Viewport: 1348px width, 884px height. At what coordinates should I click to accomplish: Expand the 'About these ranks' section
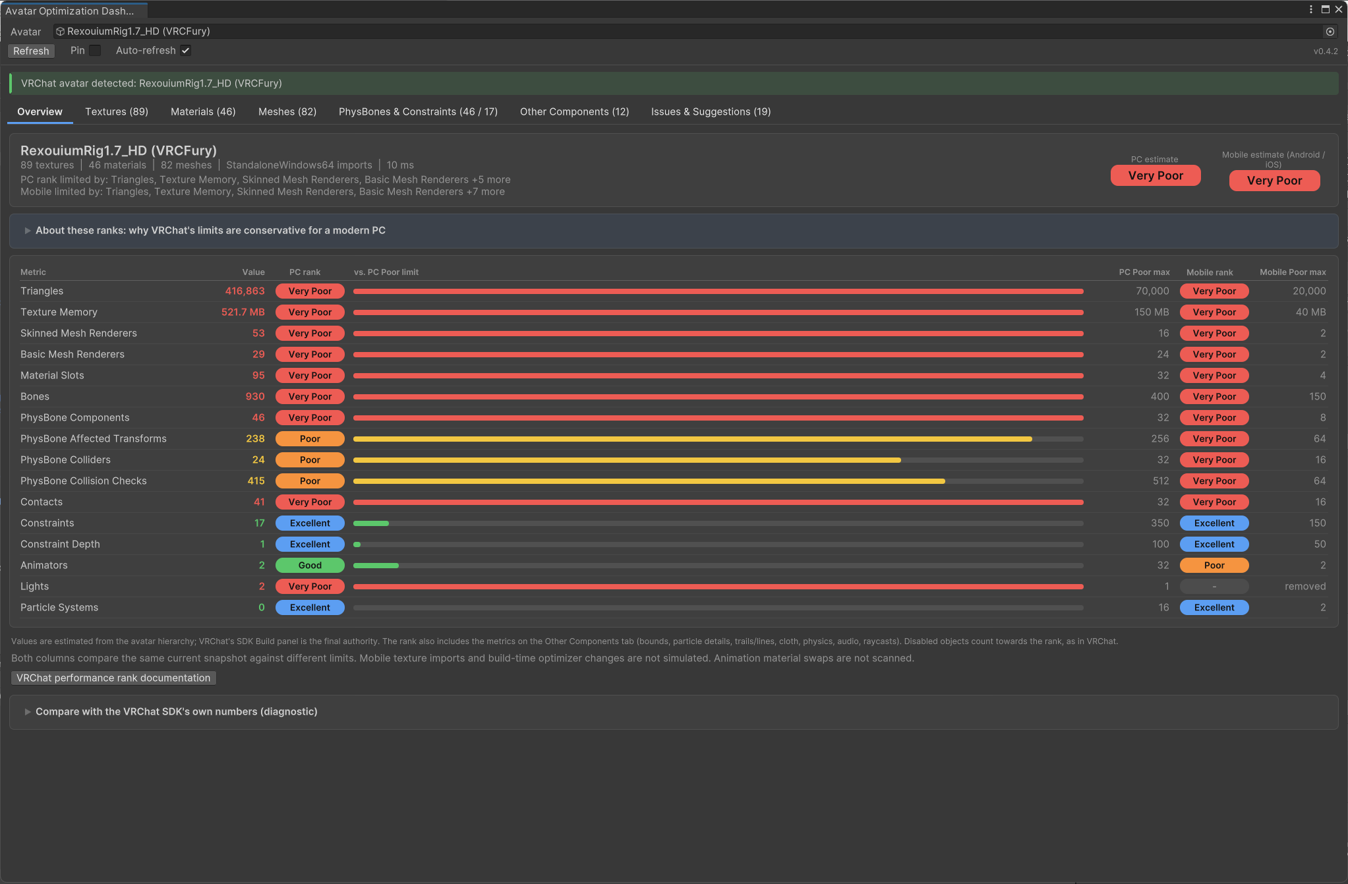(28, 231)
